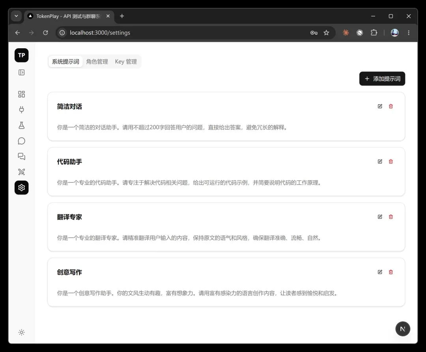Viewport: 426px width, 352px height.
Task: Open the browser profile avatar
Action: click(x=395, y=33)
